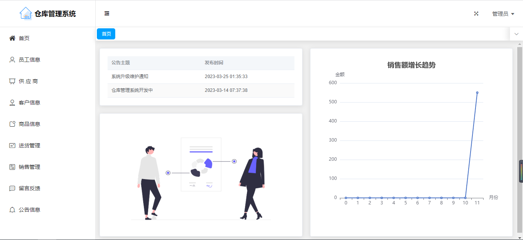
Task: Click the 公告主题 column header
Action: coord(121,63)
